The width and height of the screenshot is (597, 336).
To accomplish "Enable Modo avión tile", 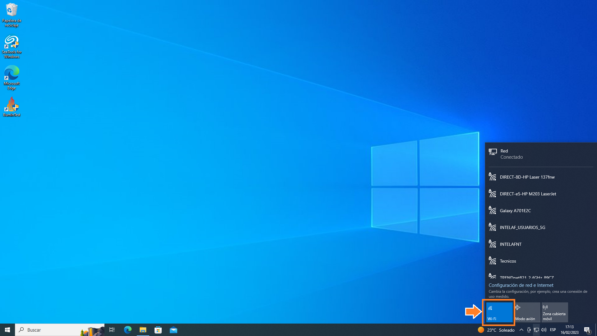I will [527, 312].
